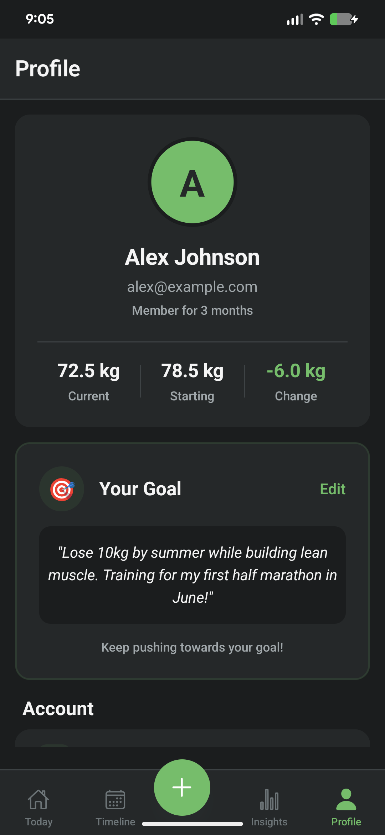
Task: Tap the battery charging indicator
Action: 344,19
